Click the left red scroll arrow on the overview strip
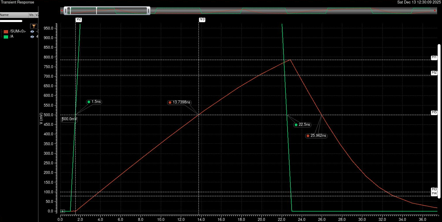Image resolution: width=442 pixels, height=222 pixels. pos(61,10)
